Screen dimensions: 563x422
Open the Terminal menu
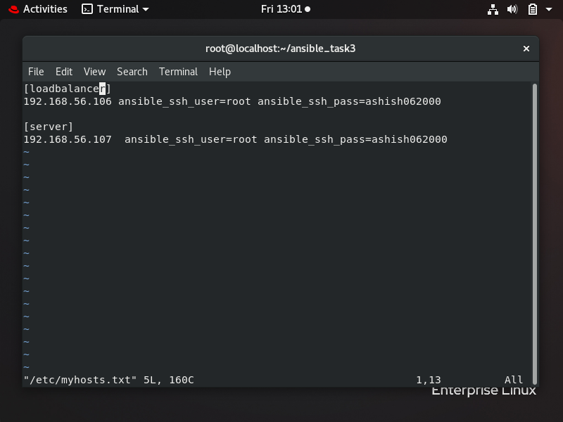coord(178,71)
